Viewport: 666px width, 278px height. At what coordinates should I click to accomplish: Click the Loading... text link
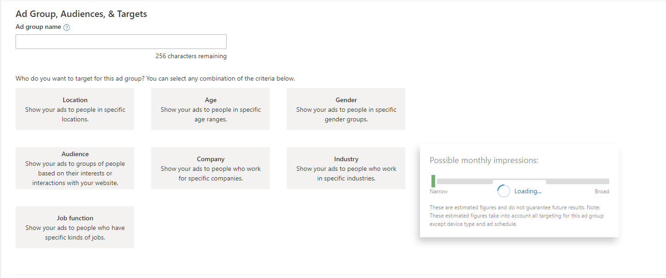pyautogui.click(x=528, y=191)
